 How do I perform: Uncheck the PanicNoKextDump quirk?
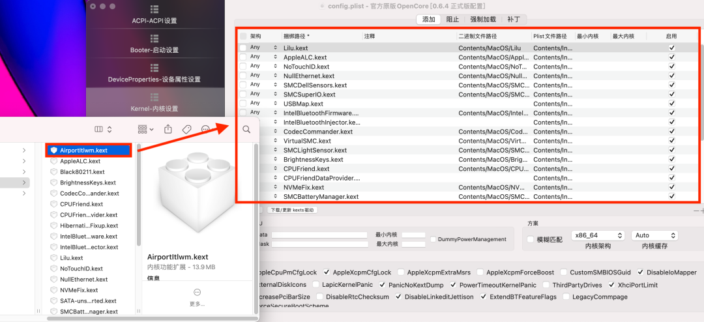click(x=383, y=285)
